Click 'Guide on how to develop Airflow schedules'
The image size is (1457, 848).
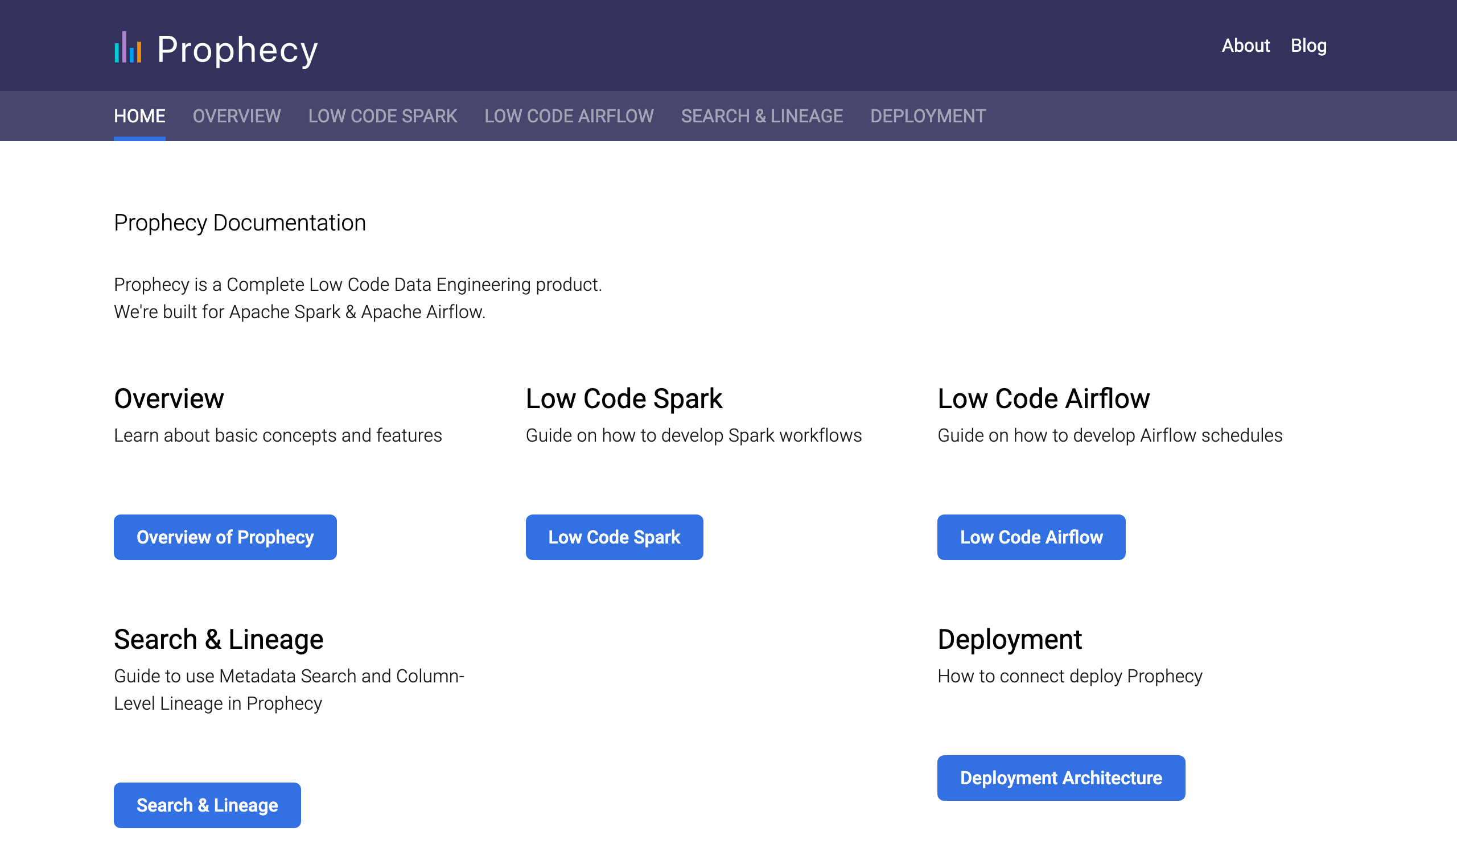click(x=1109, y=435)
